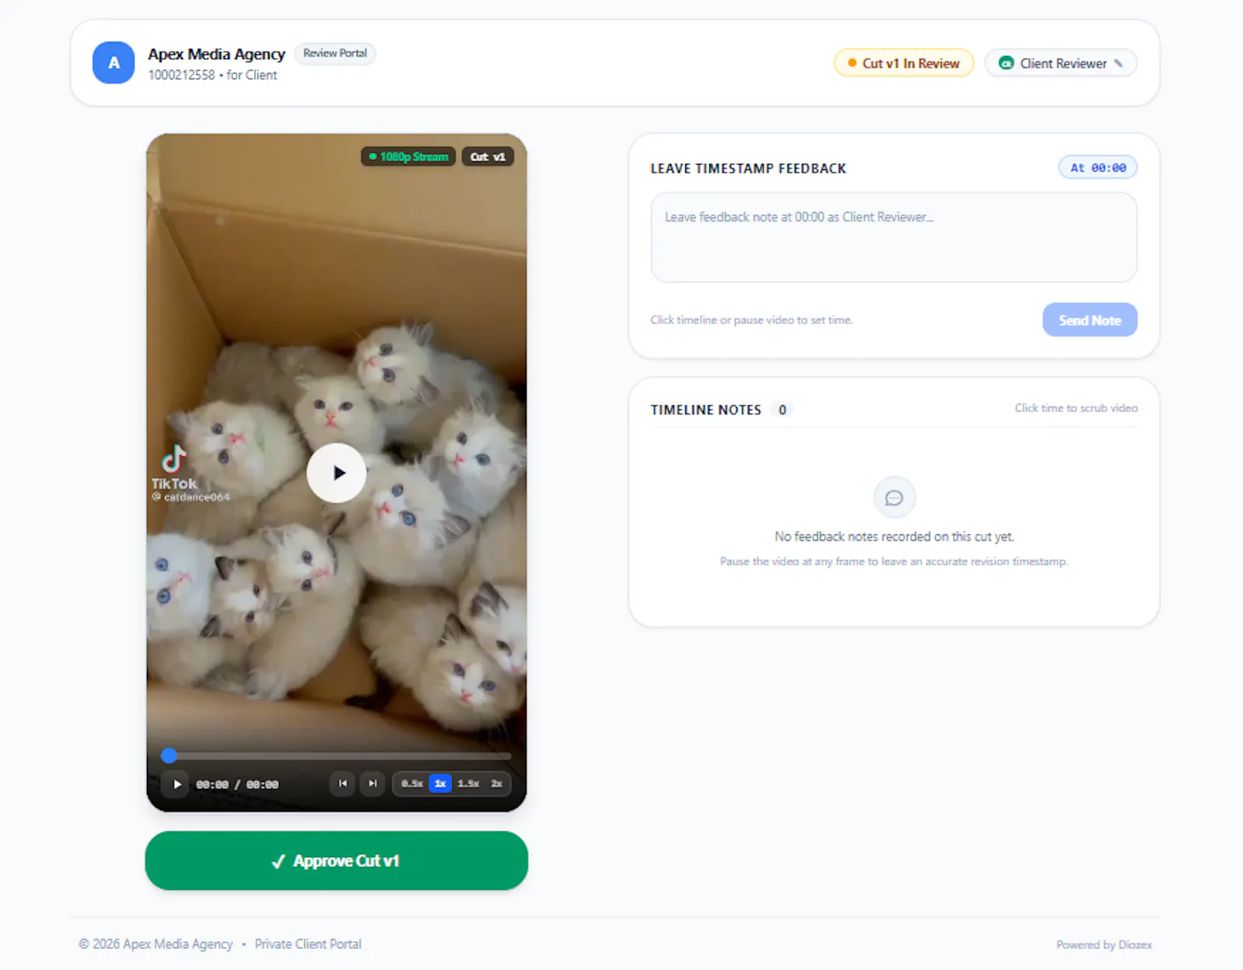The width and height of the screenshot is (1243, 970).
Task: Click the video progress bar scrubber handle
Action: [x=169, y=756]
